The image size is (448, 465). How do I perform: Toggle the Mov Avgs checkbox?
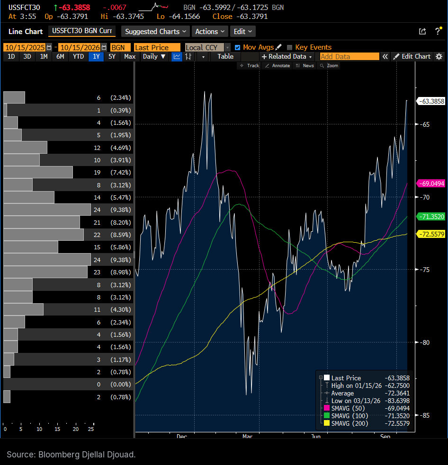click(237, 47)
